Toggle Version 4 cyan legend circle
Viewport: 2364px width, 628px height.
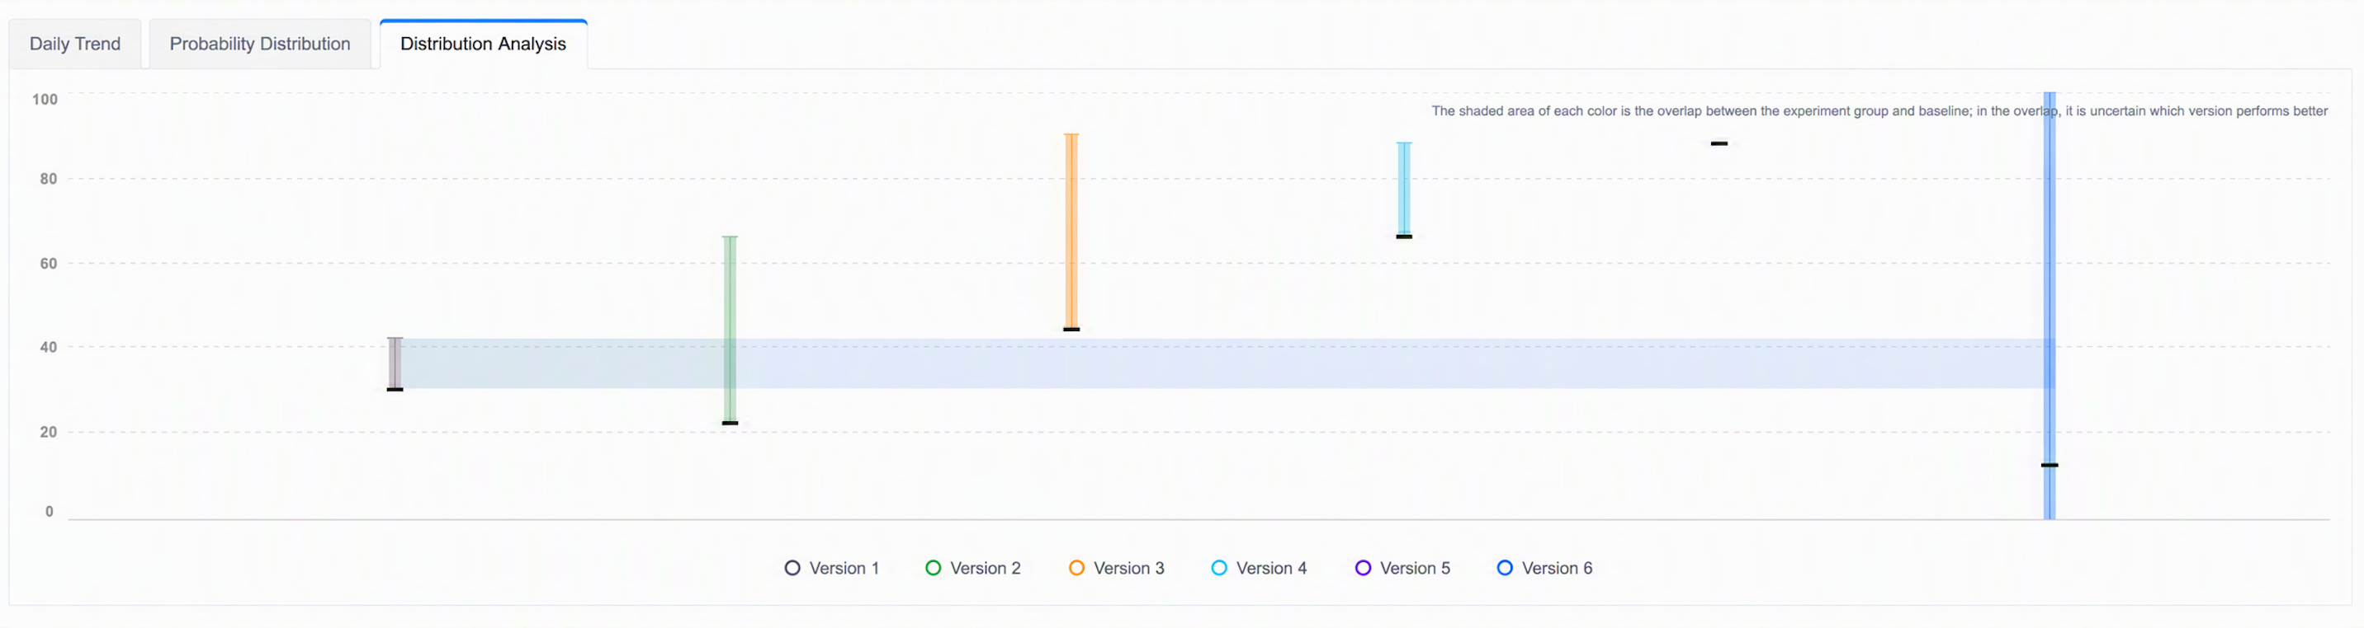click(1218, 568)
